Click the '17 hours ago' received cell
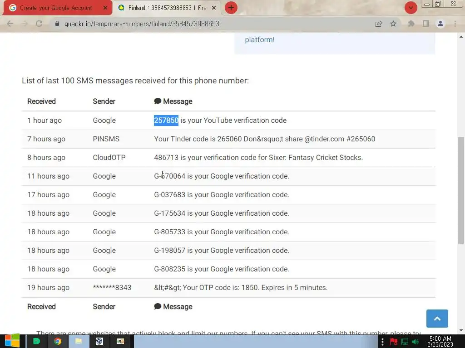 pyautogui.click(x=48, y=195)
